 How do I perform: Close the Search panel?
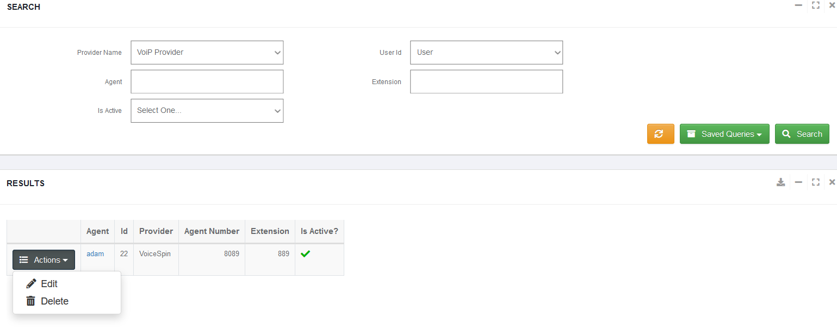pos(832,5)
